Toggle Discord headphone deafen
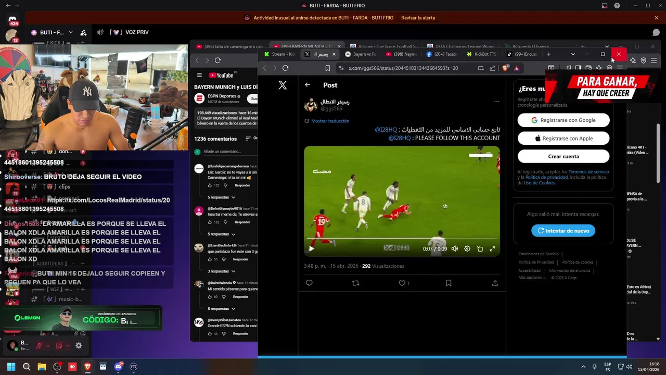Image resolution: width=666 pixels, height=375 pixels. click(59, 345)
